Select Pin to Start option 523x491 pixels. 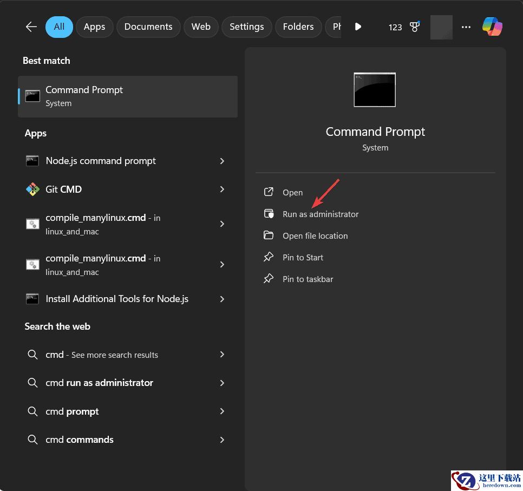coord(303,258)
